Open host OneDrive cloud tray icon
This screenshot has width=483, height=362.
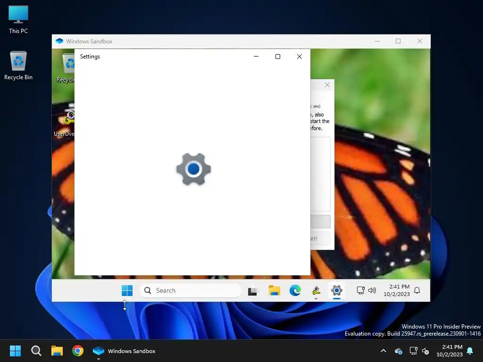coord(398,351)
